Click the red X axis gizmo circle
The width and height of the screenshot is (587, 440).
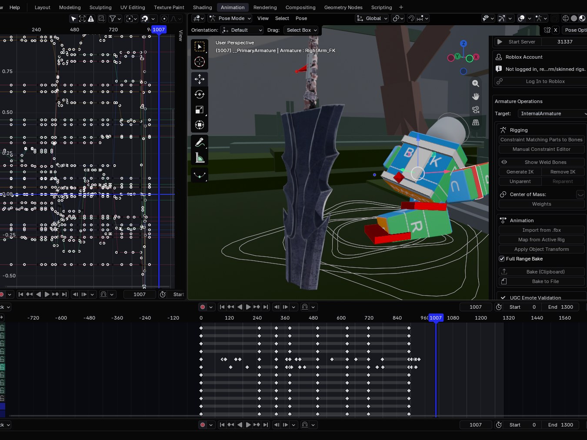(x=476, y=57)
